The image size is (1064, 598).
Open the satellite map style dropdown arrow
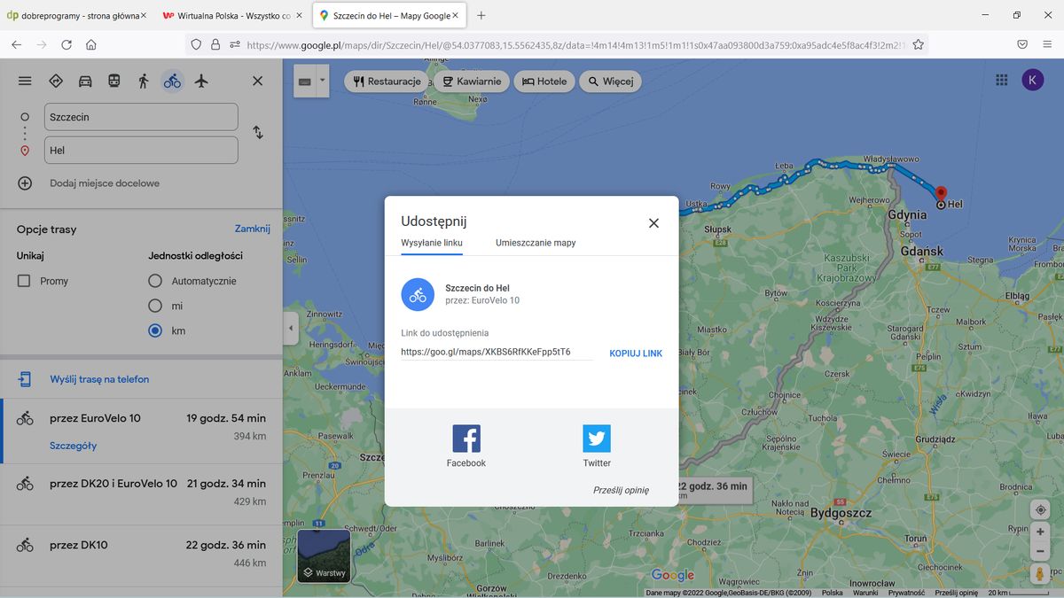pyautogui.click(x=323, y=81)
